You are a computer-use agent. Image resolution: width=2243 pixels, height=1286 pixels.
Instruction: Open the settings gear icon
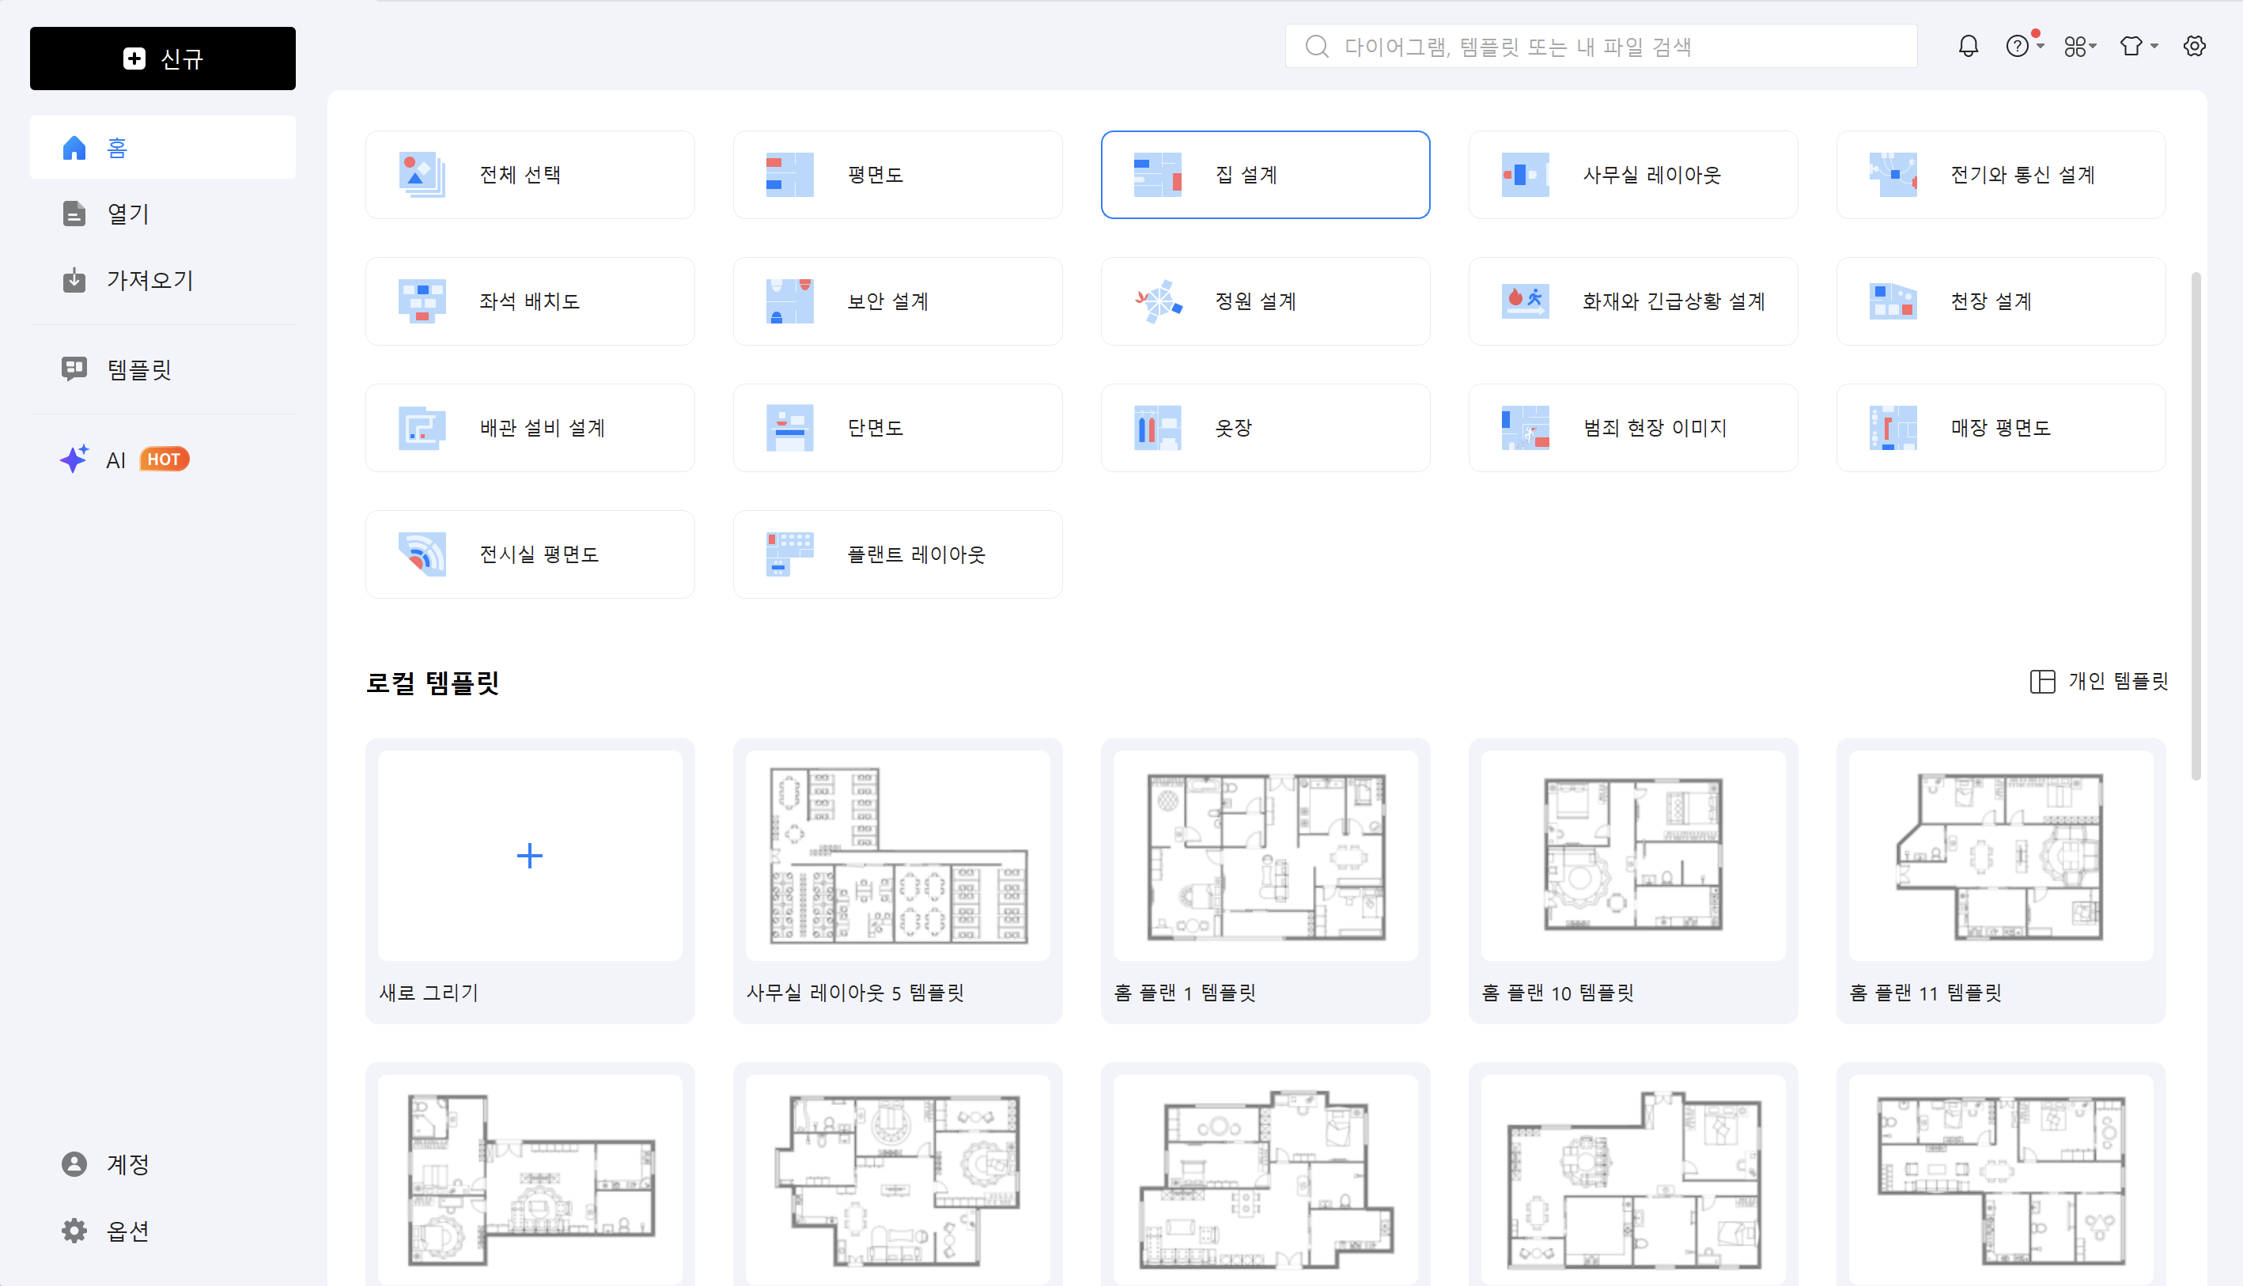point(2196,46)
